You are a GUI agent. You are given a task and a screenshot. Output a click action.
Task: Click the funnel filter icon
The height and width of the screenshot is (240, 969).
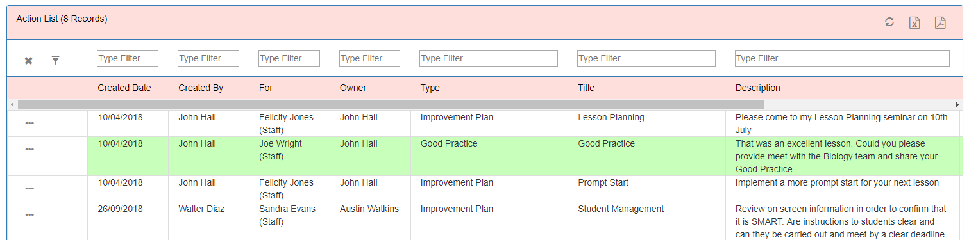55,61
